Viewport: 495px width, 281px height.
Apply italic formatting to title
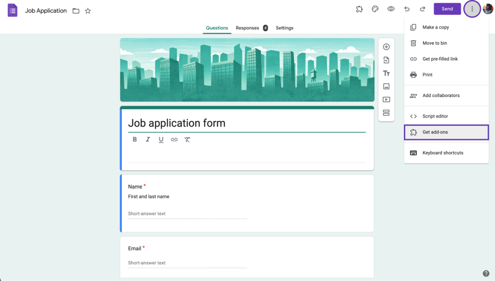148,140
